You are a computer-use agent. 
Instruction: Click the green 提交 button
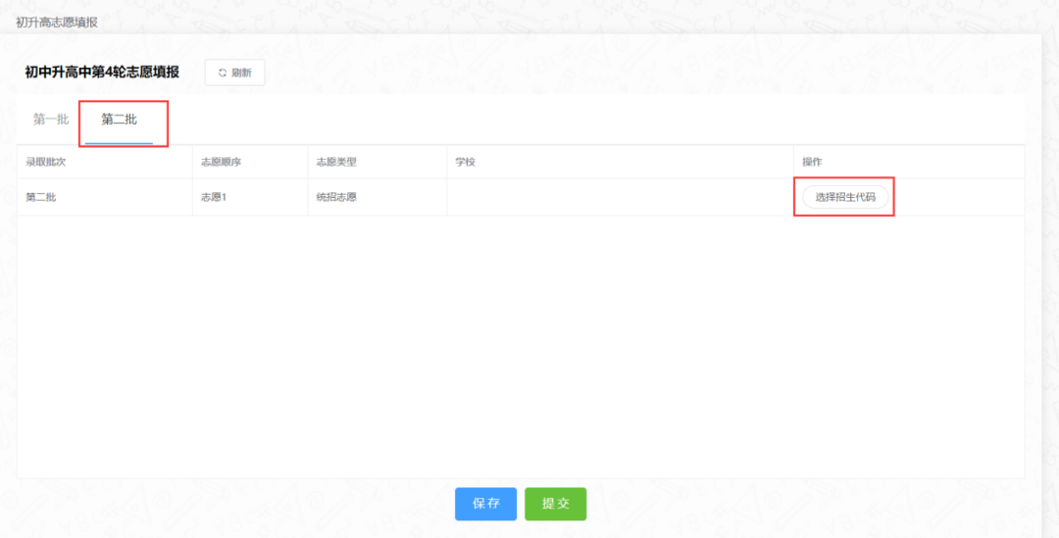(555, 504)
